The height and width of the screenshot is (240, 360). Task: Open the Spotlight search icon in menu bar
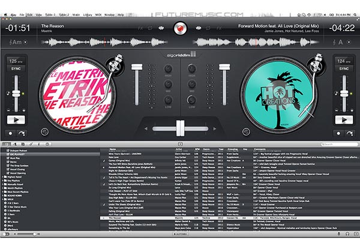[355, 14]
